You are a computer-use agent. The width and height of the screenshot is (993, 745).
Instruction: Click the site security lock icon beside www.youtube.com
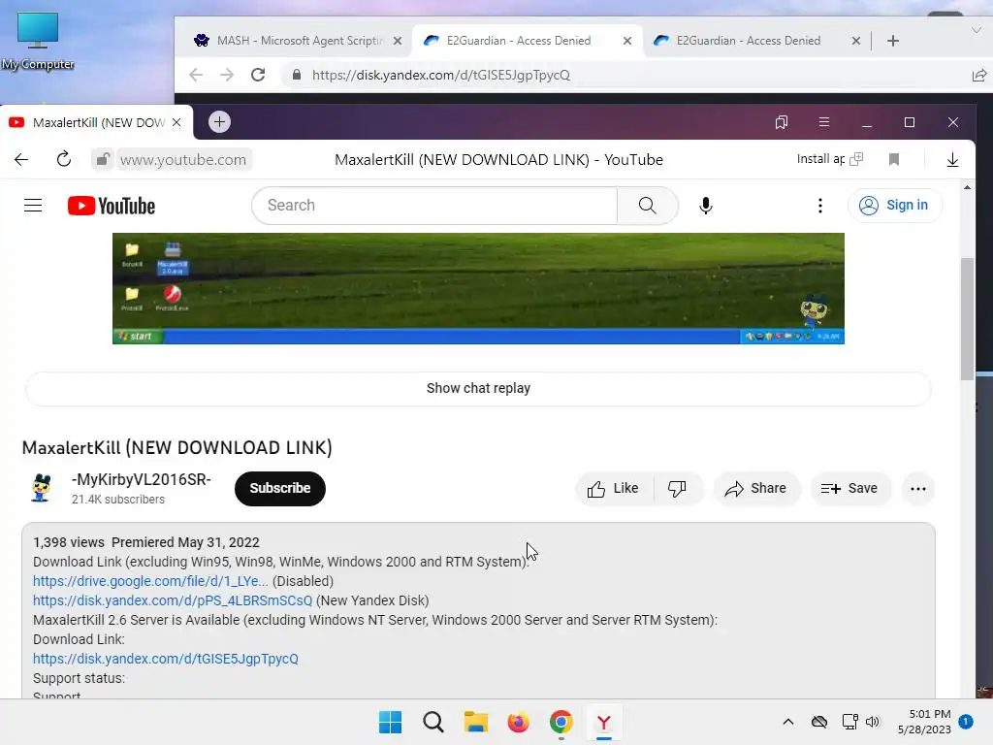coord(102,159)
